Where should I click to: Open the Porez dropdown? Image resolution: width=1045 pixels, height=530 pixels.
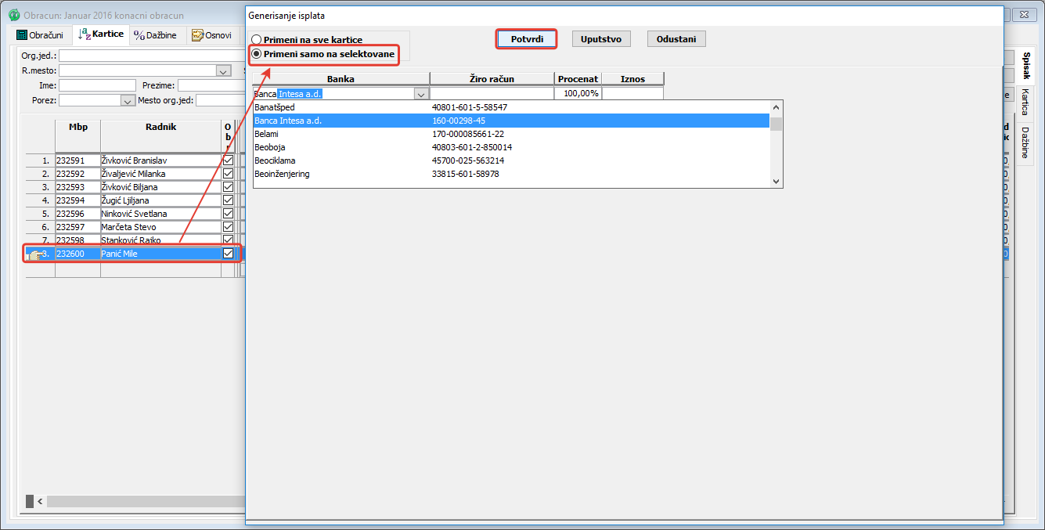click(x=127, y=101)
